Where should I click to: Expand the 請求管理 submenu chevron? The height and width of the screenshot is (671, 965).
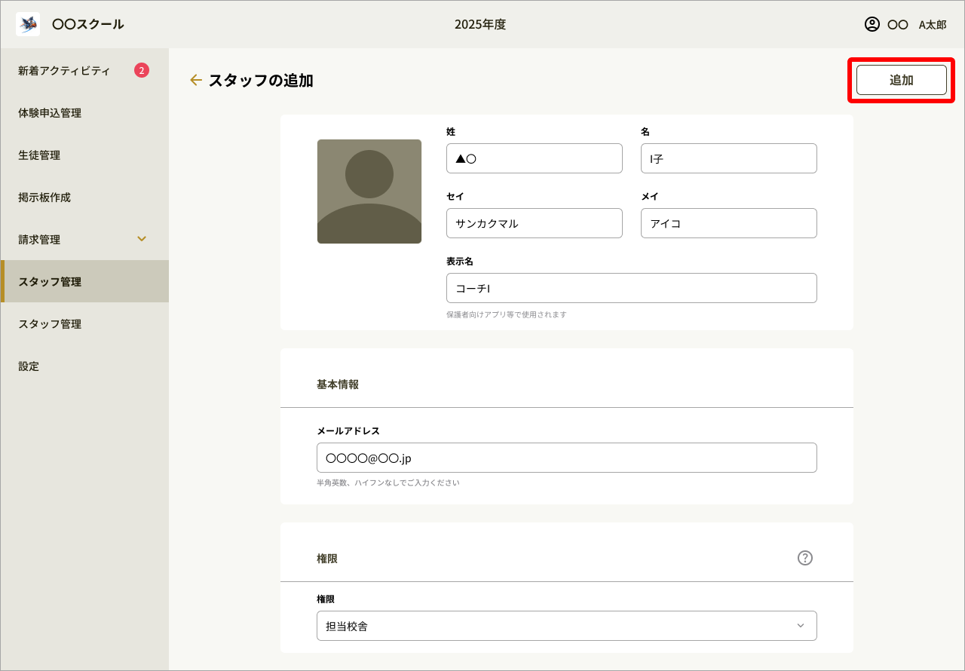[142, 239]
